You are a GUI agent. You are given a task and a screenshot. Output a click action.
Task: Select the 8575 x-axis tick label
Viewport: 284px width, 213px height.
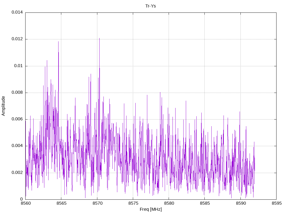(133, 203)
